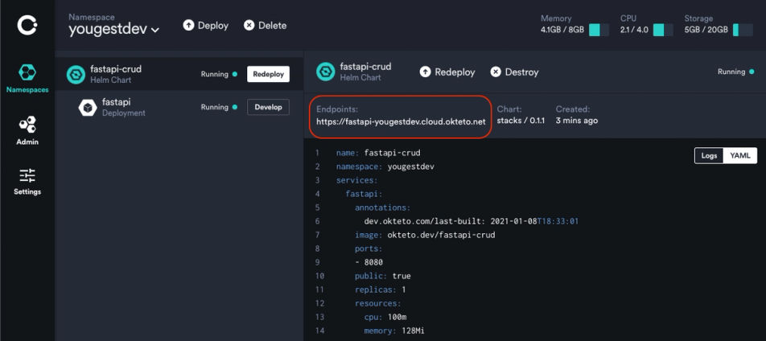The image size is (766, 341).
Task: Click the '4.1GB / 8GB' memory text
Action: 562,30
